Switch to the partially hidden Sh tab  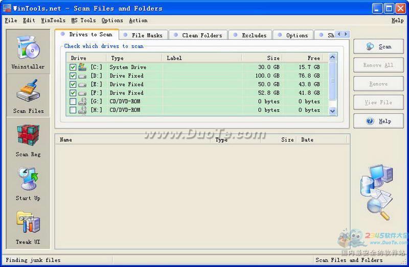point(325,35)
